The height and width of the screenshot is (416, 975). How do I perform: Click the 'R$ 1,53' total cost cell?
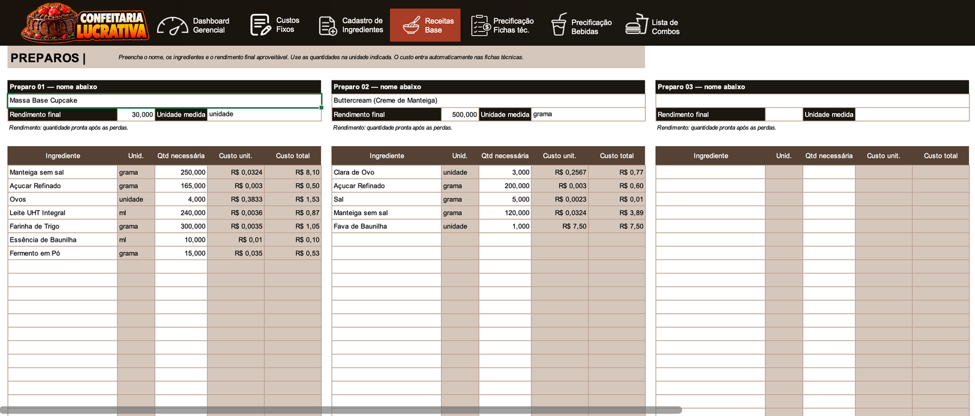(292, 199)
